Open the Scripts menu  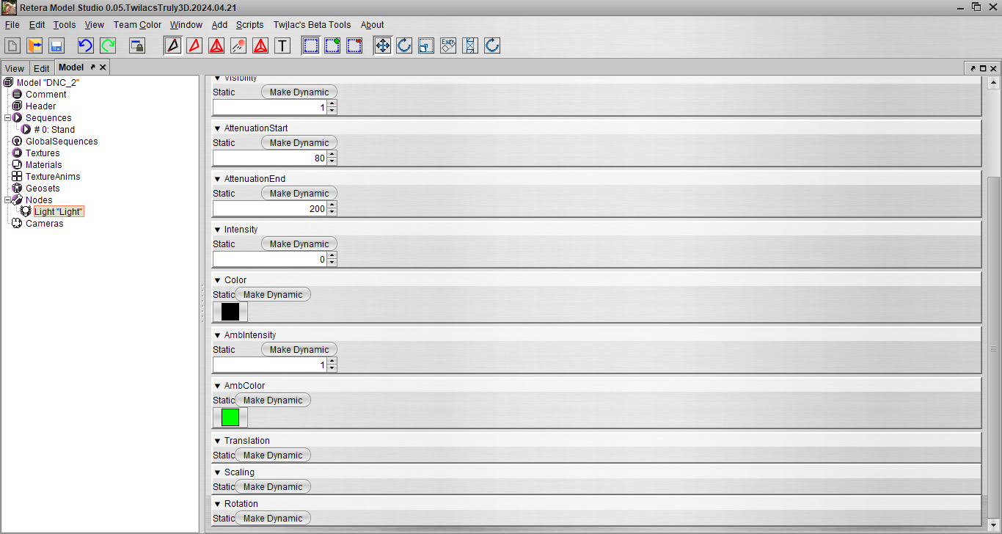click(249, 24)
